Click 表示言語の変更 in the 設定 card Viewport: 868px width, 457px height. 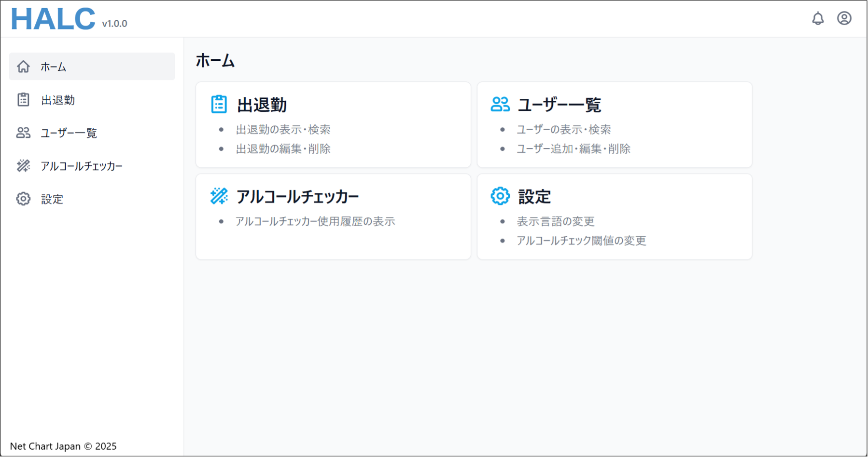point(555,221)
